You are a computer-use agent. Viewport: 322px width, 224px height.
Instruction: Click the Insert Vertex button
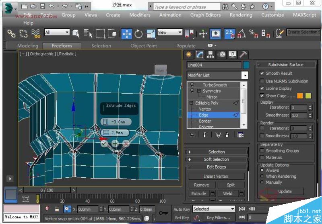216,176
